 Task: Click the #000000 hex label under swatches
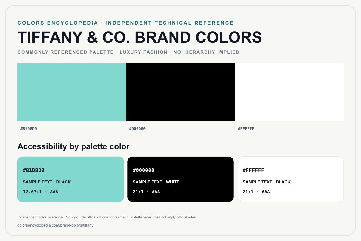point(137,129)
